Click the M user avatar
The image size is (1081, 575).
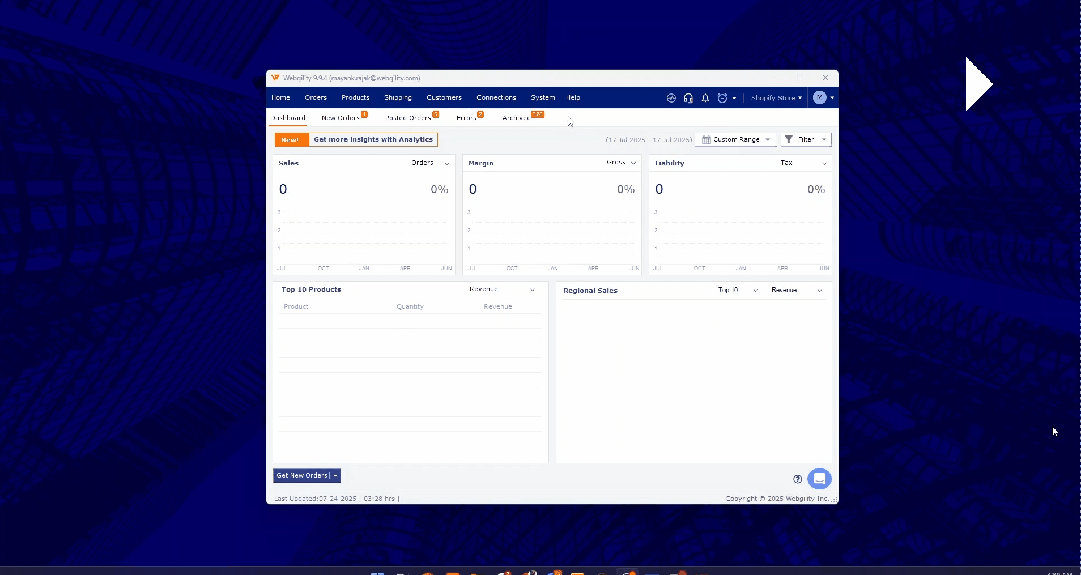(820, 97)
